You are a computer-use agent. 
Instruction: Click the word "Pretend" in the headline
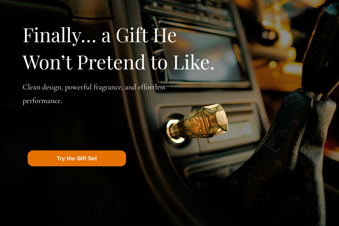pos(111,62)
